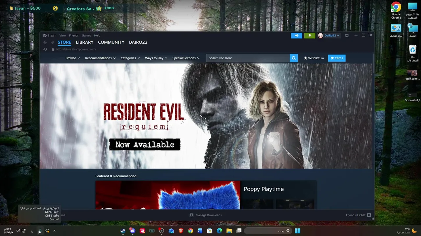Image resolution: width=421 pixels, height=236 pixels.
Task: Open File Explorer from the taskbar
Action: click(x=229, y=231)
